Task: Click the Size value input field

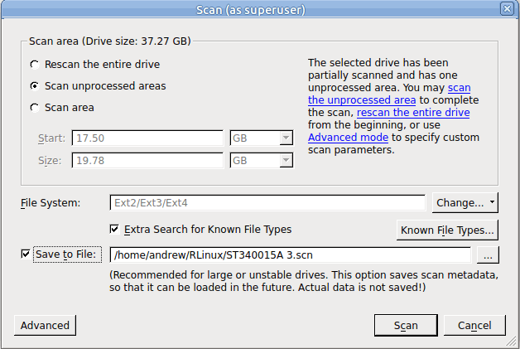Action: [x=147, y=160]
